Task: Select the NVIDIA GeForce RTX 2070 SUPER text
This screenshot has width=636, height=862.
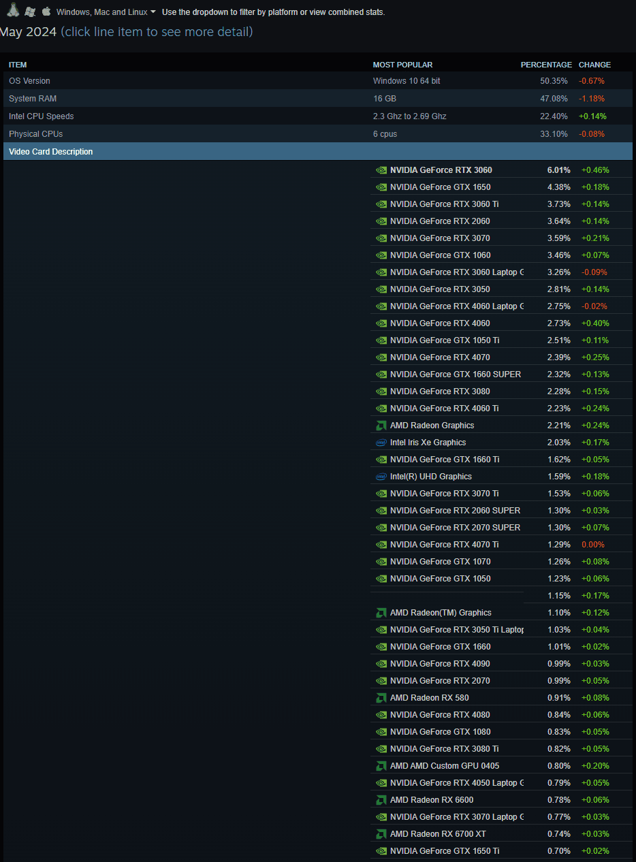Action: coord(456,528)
